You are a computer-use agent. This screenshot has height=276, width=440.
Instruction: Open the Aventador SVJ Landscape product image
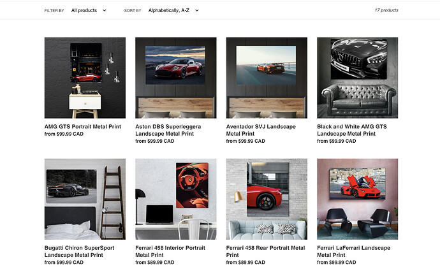click(267, 78)
